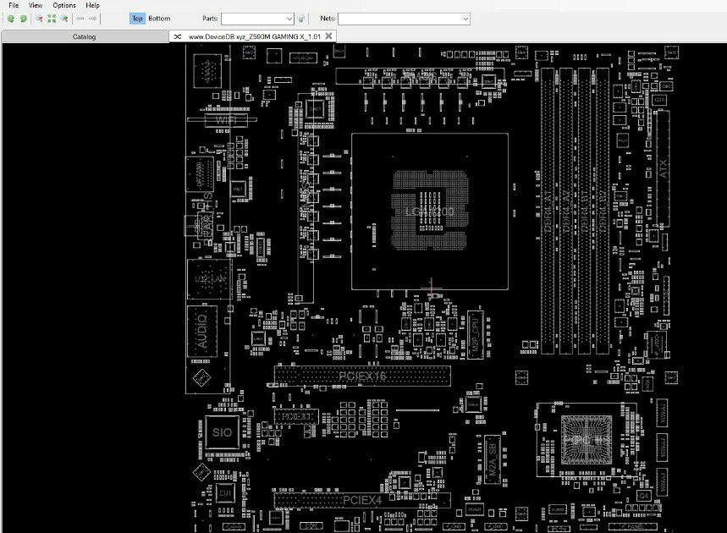The width and height of the screenshot is (727, 533).
Task: Click the forward arrow navigation icon
Action: tap(92, 19)
